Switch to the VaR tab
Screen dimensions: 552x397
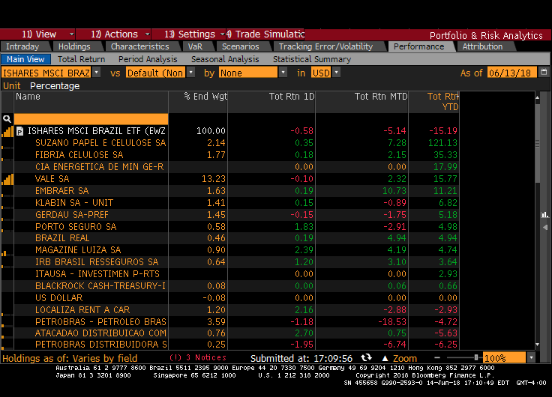click(x=195, y=46)
